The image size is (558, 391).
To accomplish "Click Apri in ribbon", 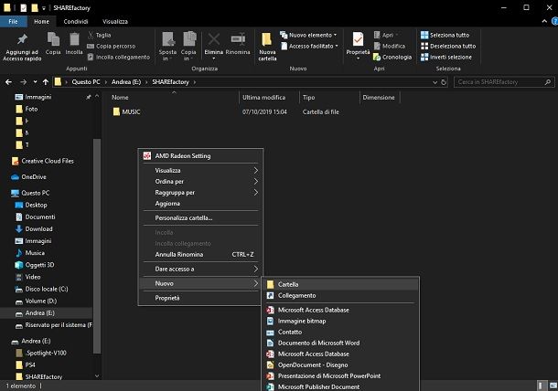I will tap(386, 35).
